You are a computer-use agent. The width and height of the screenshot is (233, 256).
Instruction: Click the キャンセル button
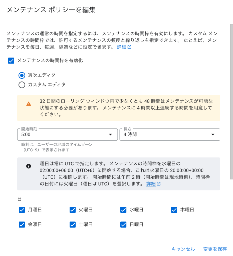point(183,249)
